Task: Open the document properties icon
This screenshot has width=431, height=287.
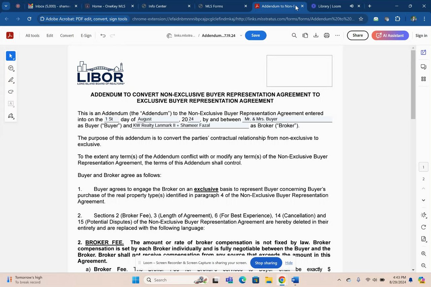Action: (x=424, y=239)
